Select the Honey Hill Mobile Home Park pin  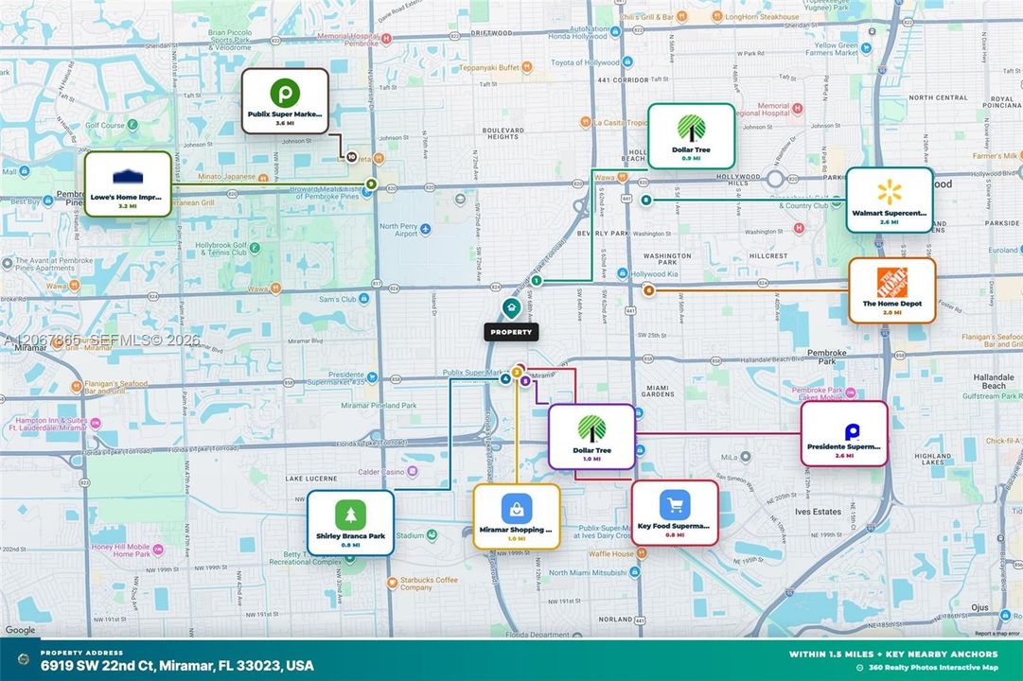(x=158, y=550)
